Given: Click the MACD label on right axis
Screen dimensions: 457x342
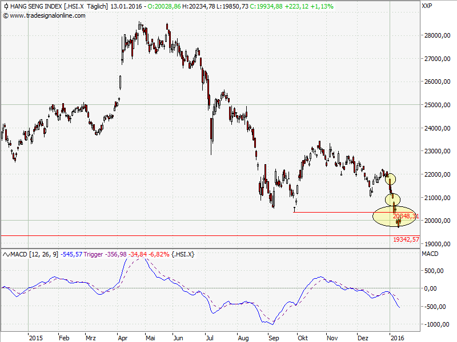Looking at the screenshot, I should pos(429,254).
